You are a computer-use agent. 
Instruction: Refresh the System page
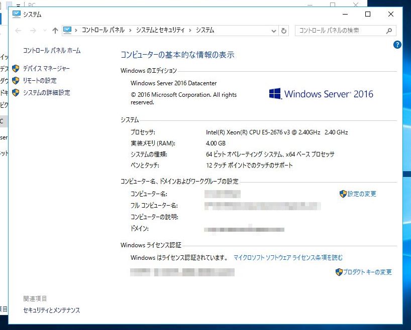pos(283,31)
